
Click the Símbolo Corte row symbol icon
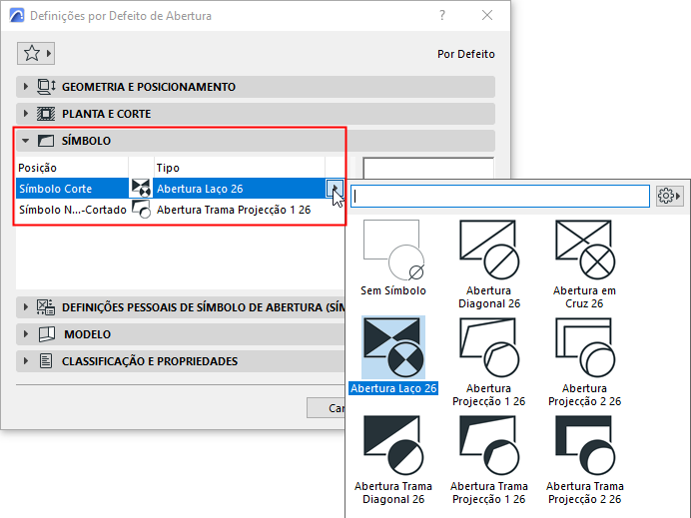coord(141,188)
